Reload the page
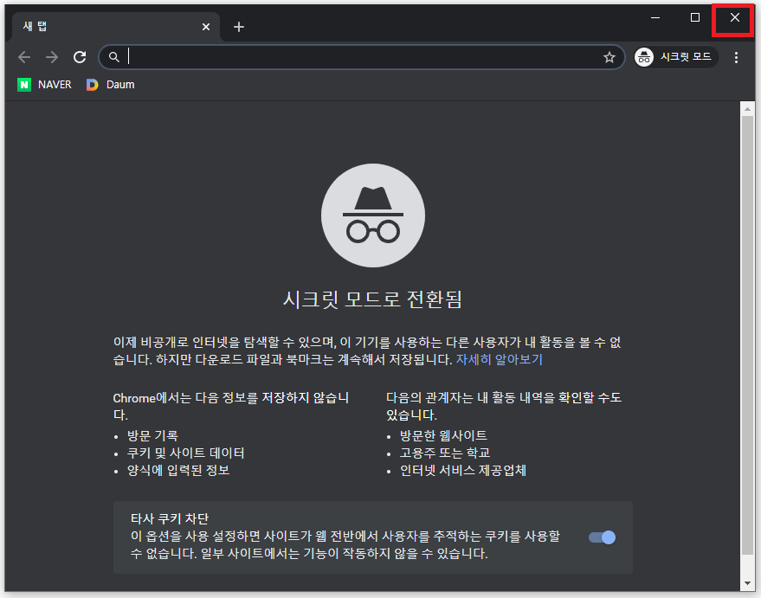The height and width of the screenshot is (598, 761). [80, 57]
